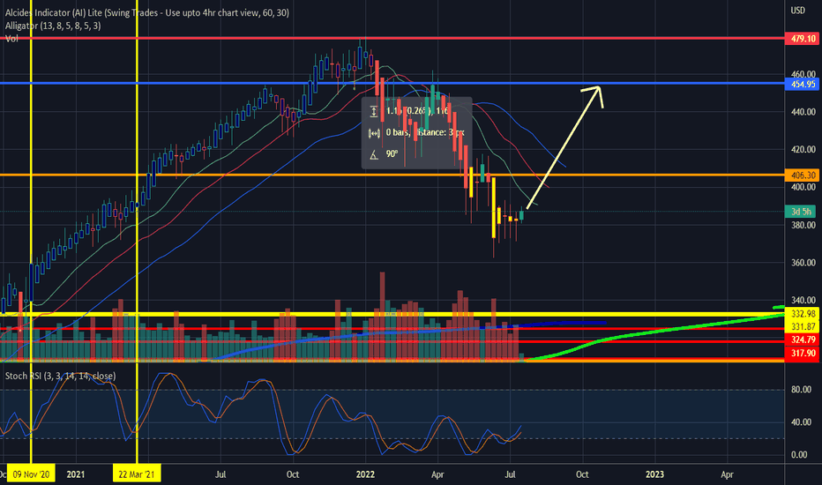822x485 pixels.
Task: Click the 440.00 price axis value
Action: [803, 112]
